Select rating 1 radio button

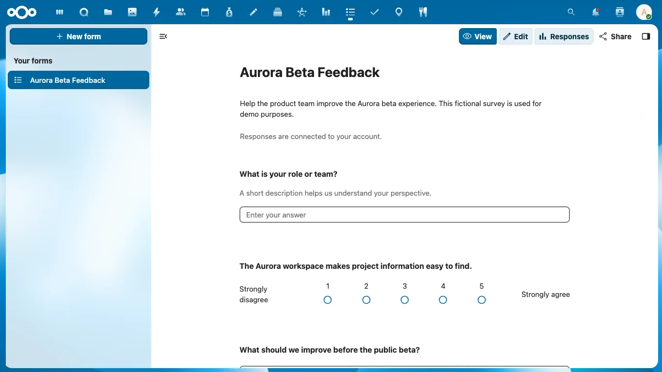click(x=328, y=300)
